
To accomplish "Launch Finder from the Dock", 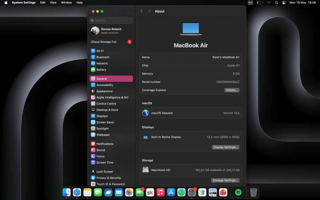I will click(x=67, y=192).
